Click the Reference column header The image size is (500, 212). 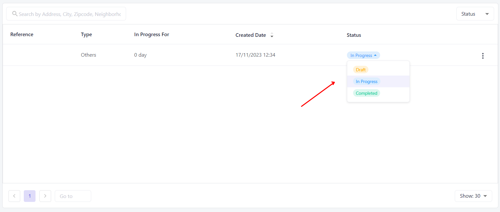pos(22,35)
